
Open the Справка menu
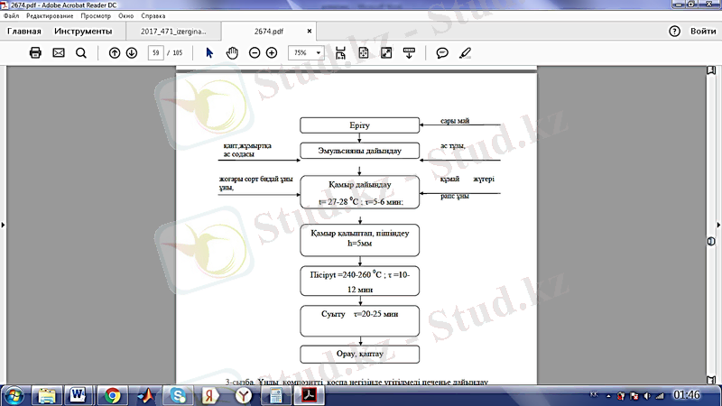(x=153, y=15)
